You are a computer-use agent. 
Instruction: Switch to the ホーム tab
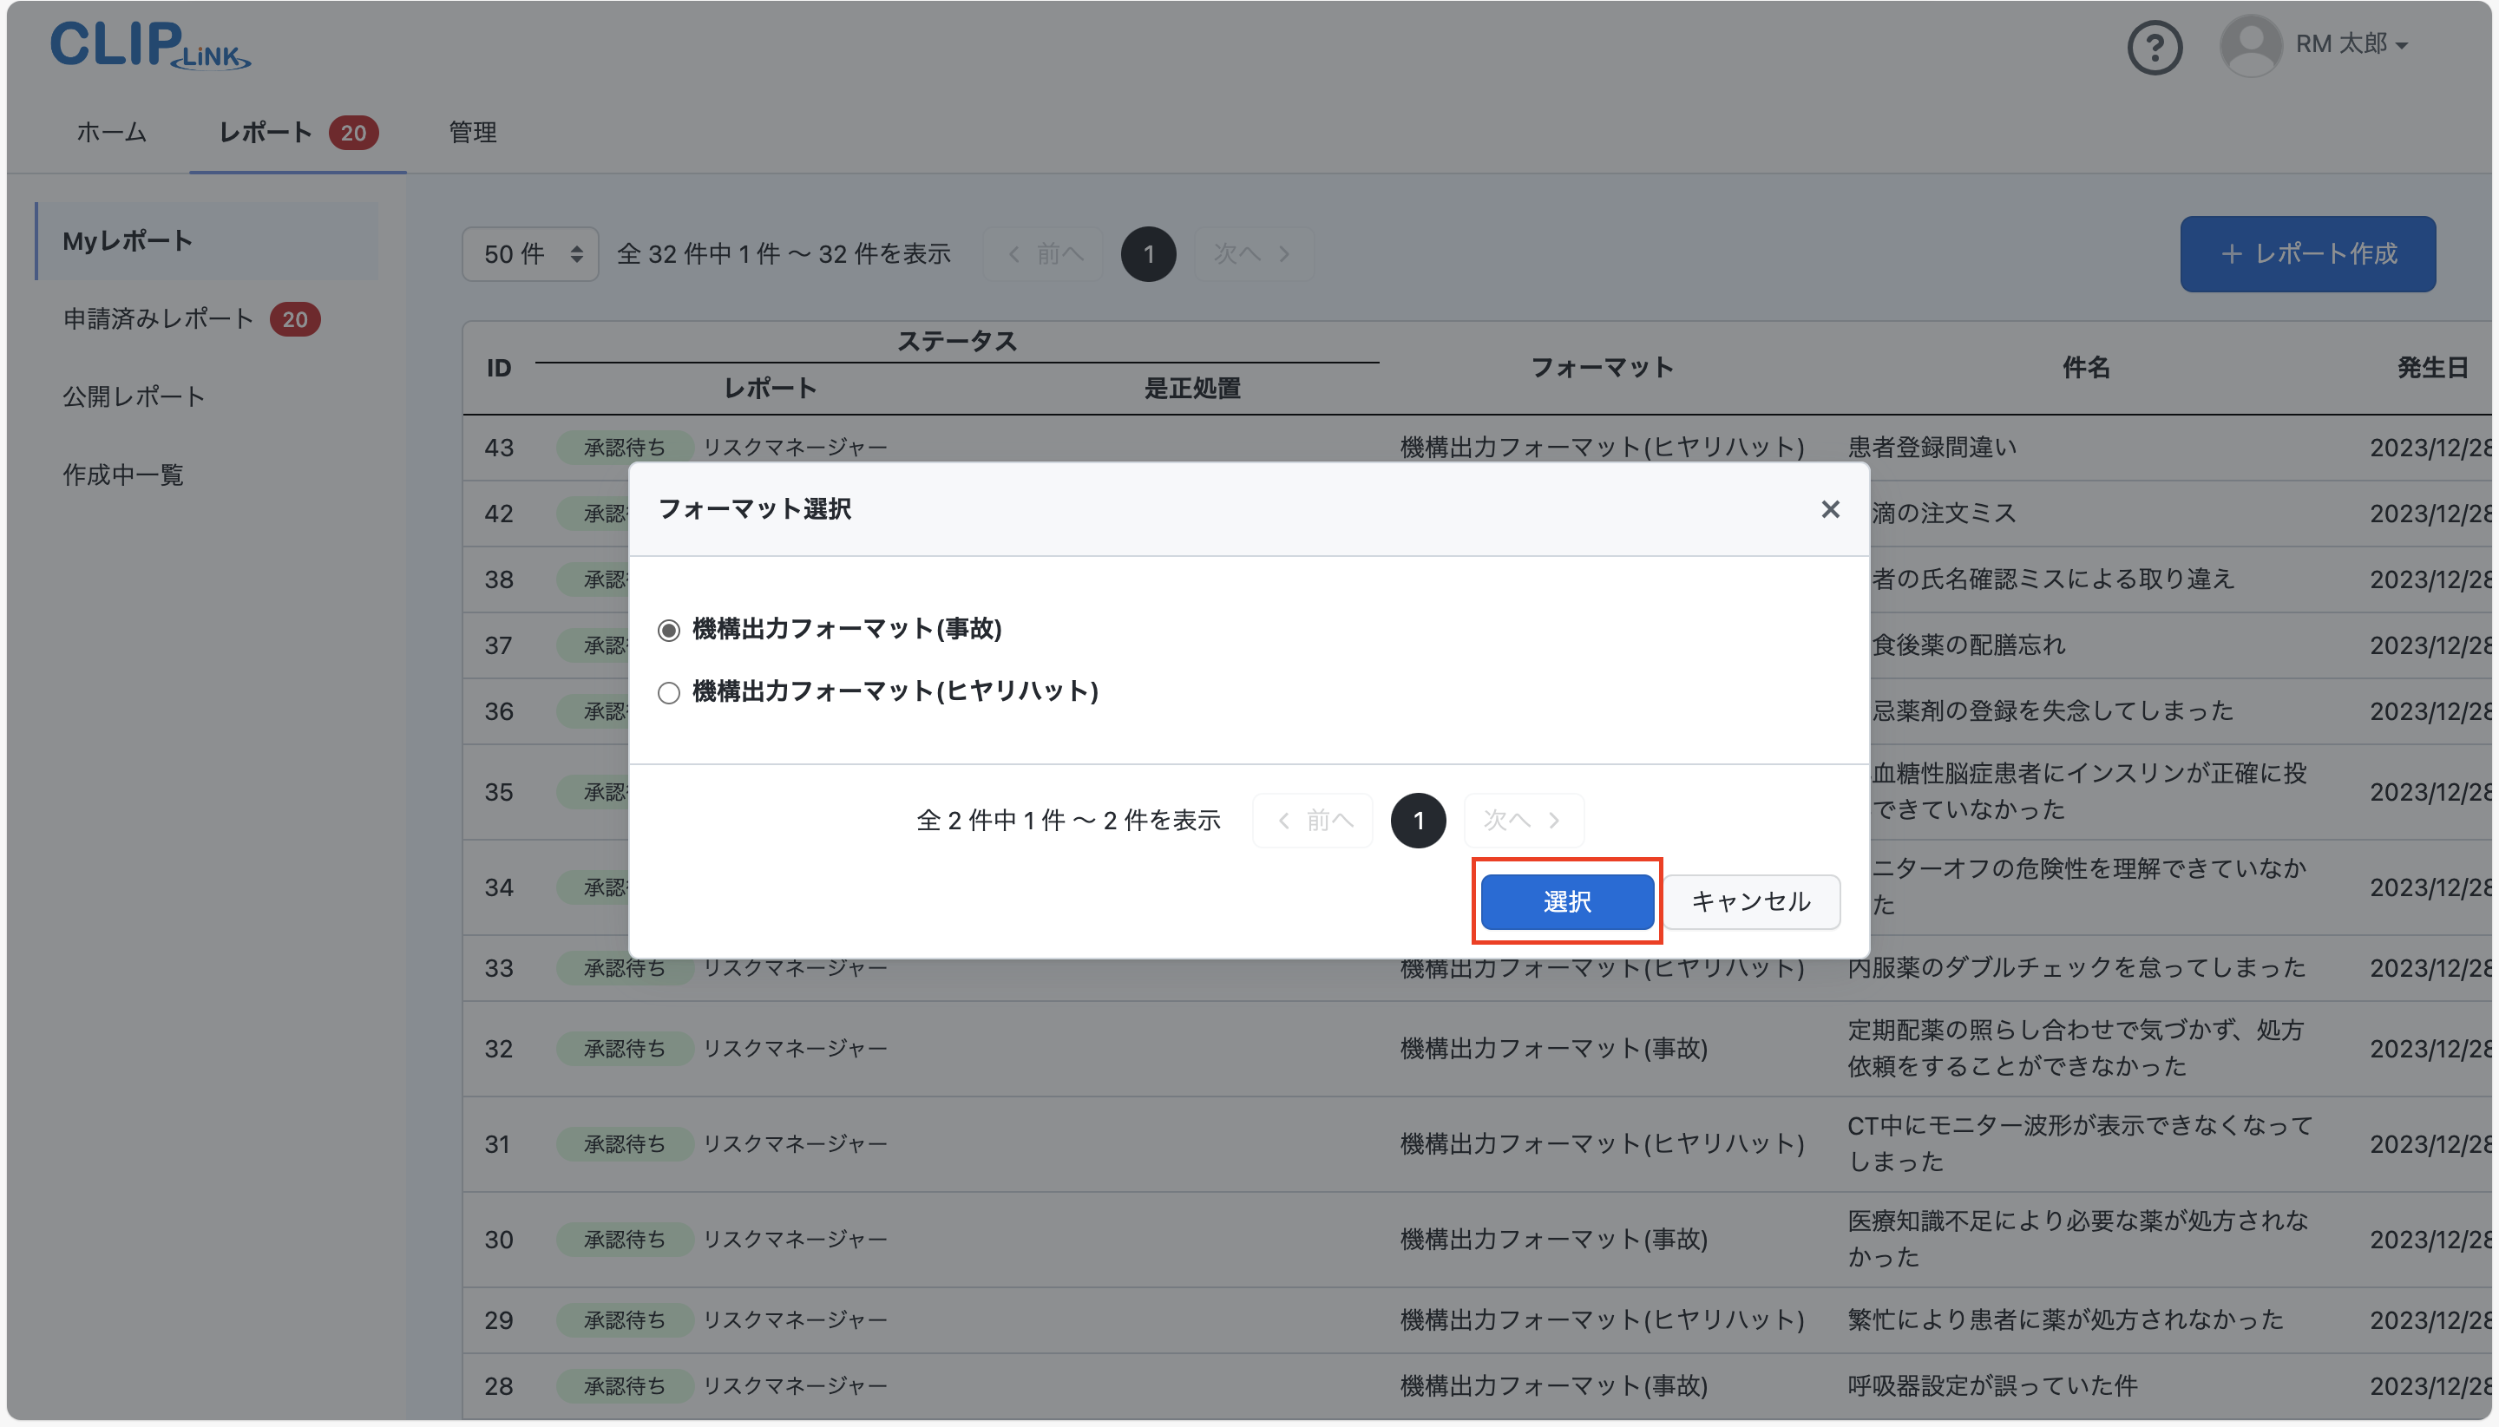[110, 131]
